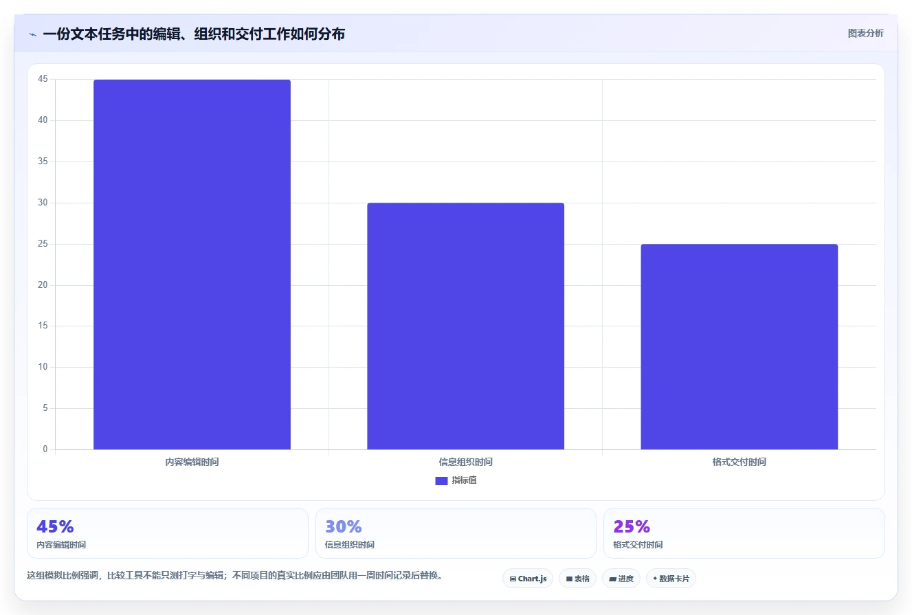Click the title 一份文本任务中的编辑、组织和交付工作如何分布
This screenshot has width=912, height=615.
pyautogui.click(x=194, y=34)
